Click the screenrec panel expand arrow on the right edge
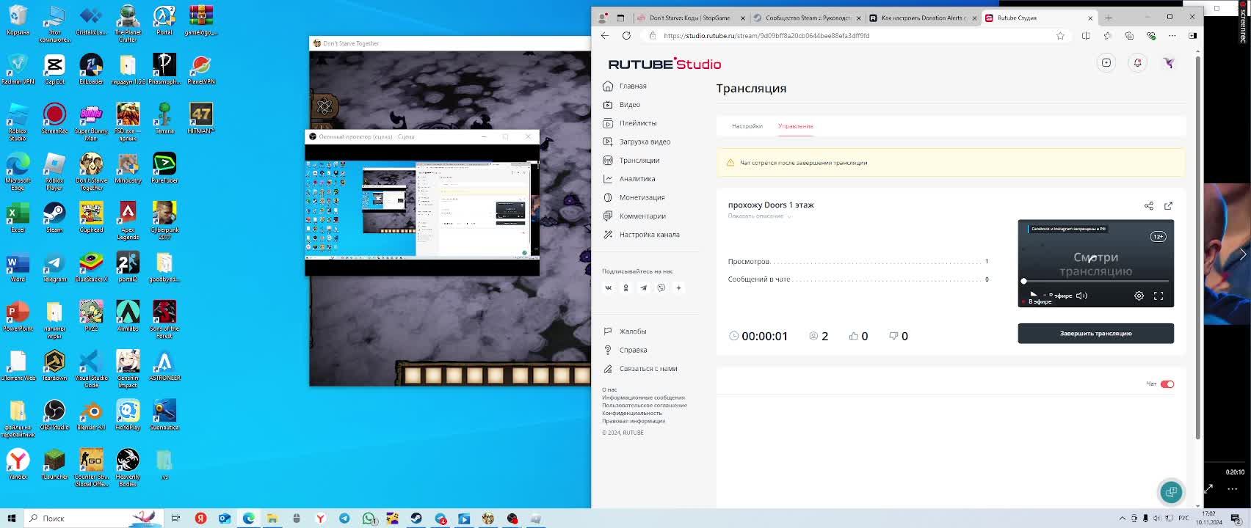The width and height of the screenshot is (1251, 528). [x=1243, y=254]
